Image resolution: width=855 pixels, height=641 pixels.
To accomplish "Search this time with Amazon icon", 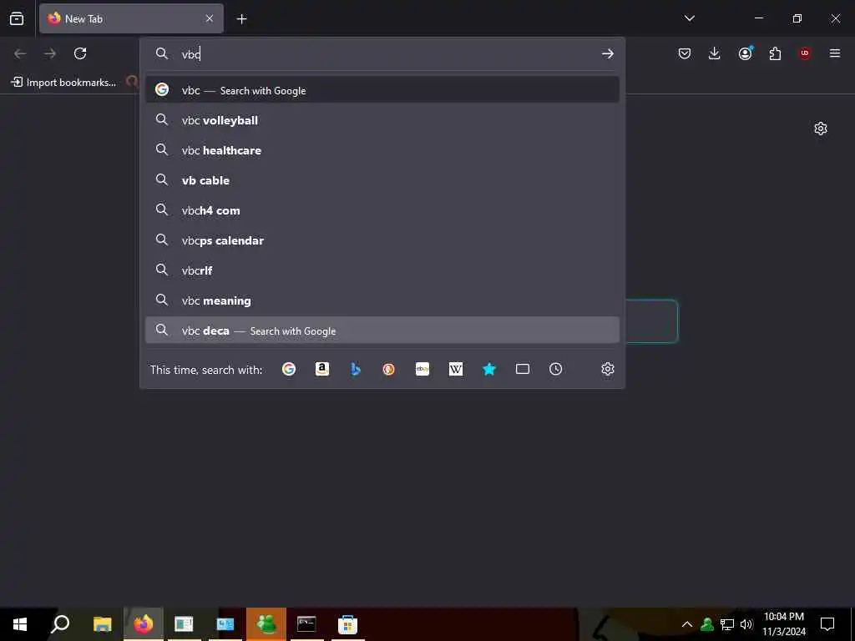I will [x=322, y=369].
